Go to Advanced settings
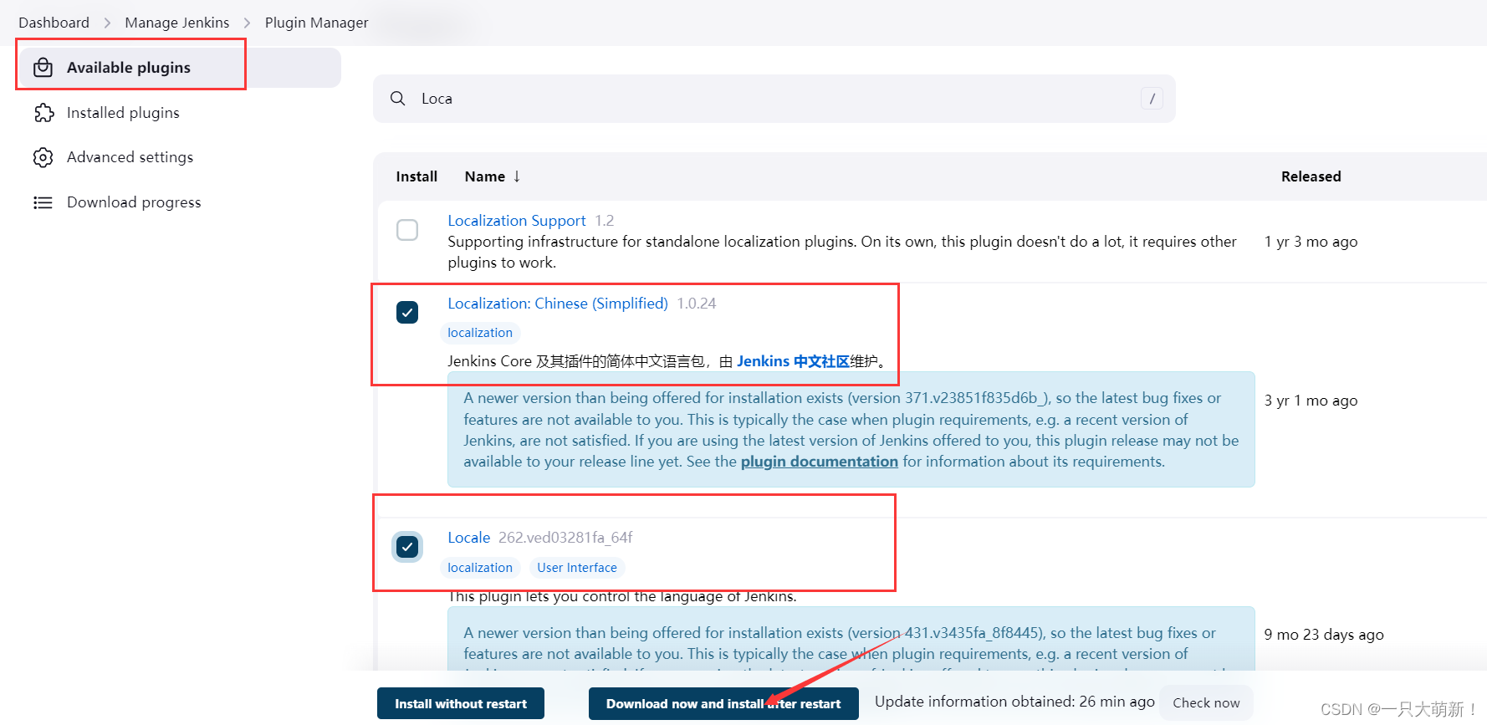The height and width of the screenshot is (725, 1487). (130, 157)
